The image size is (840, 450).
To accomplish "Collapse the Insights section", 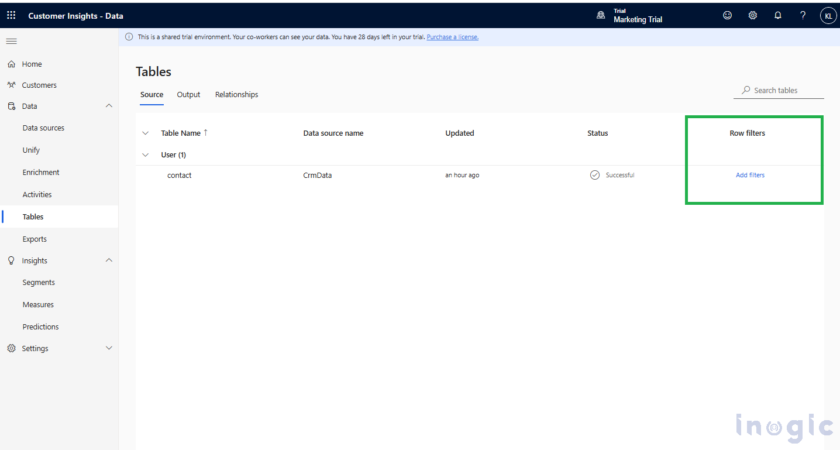I will 109,260.
